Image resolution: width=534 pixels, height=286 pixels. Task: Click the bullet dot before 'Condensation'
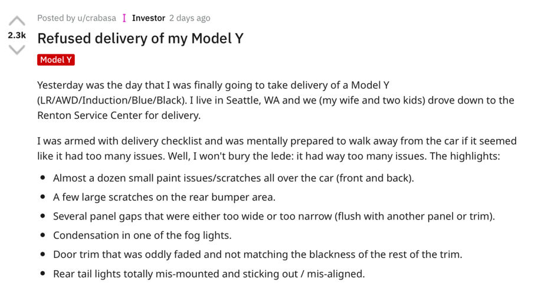pyautogui.click(x=42, y=235)
